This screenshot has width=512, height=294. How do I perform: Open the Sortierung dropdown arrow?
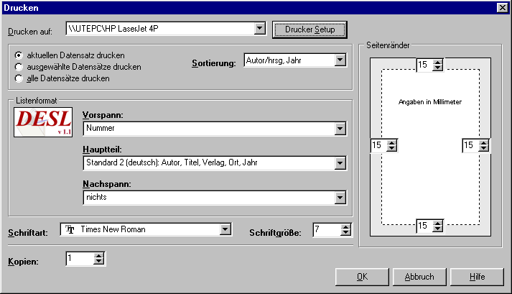click(340, 60)
